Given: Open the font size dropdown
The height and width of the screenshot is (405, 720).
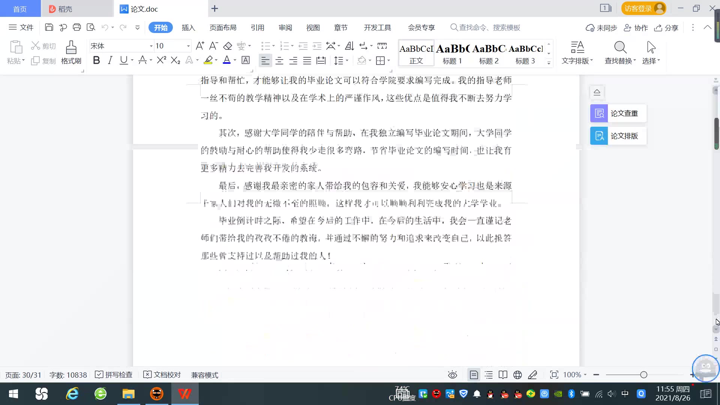Looking at the screenshot, I should click(x=188, y=46).
